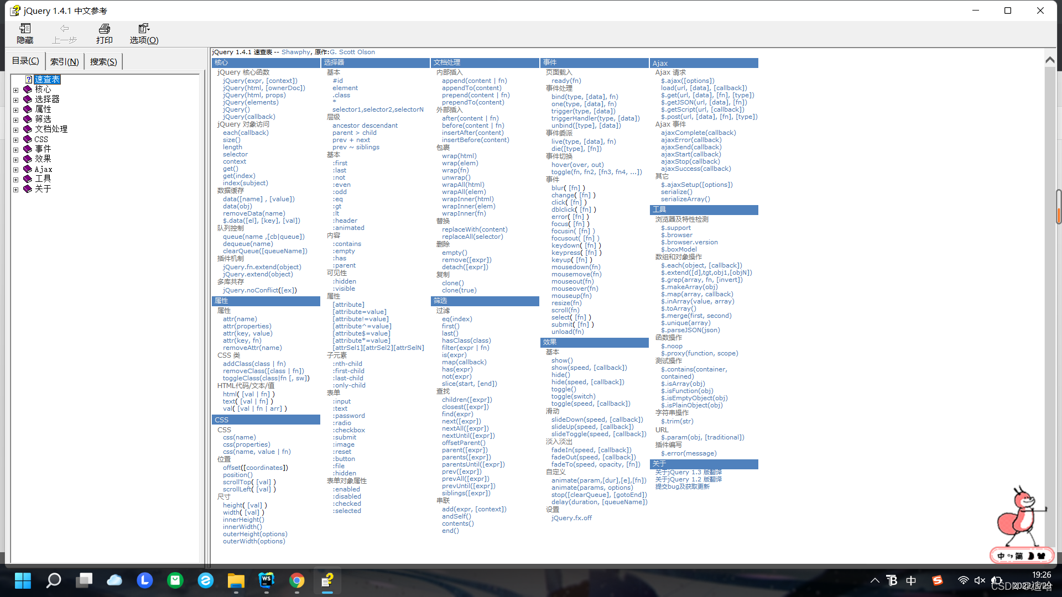This screenshot has width=1062, height=597.
Task: Click the book icon beside 文档处理
Action: 28,129
